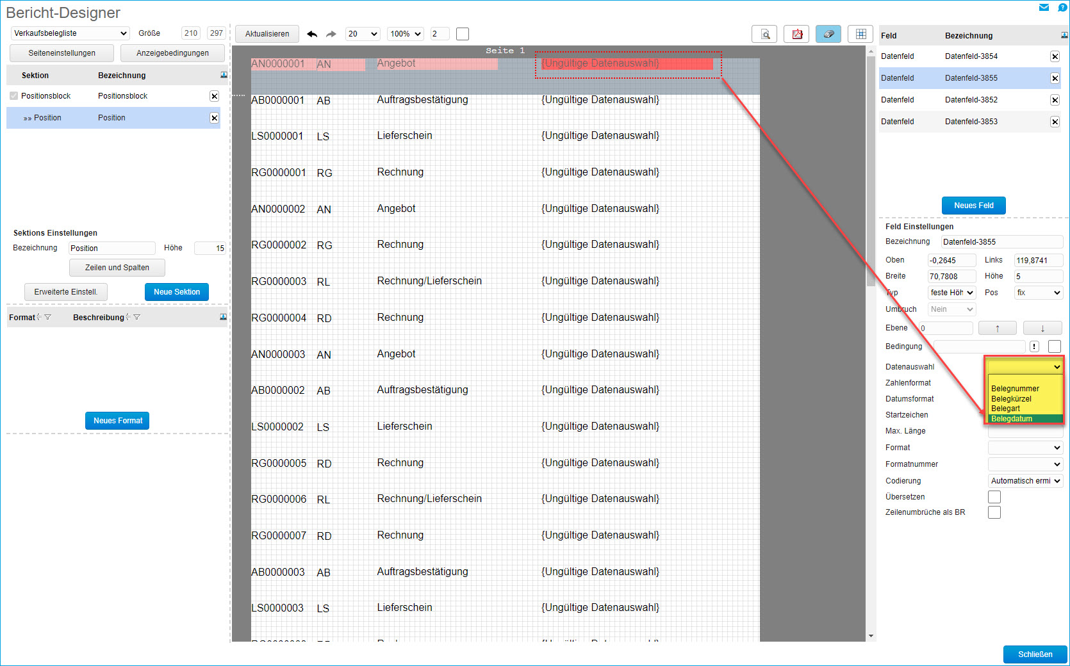Choose Belegdatum from the Datenauswahl list
This screenshot has height=666, width=1070.
(1012, 419)
